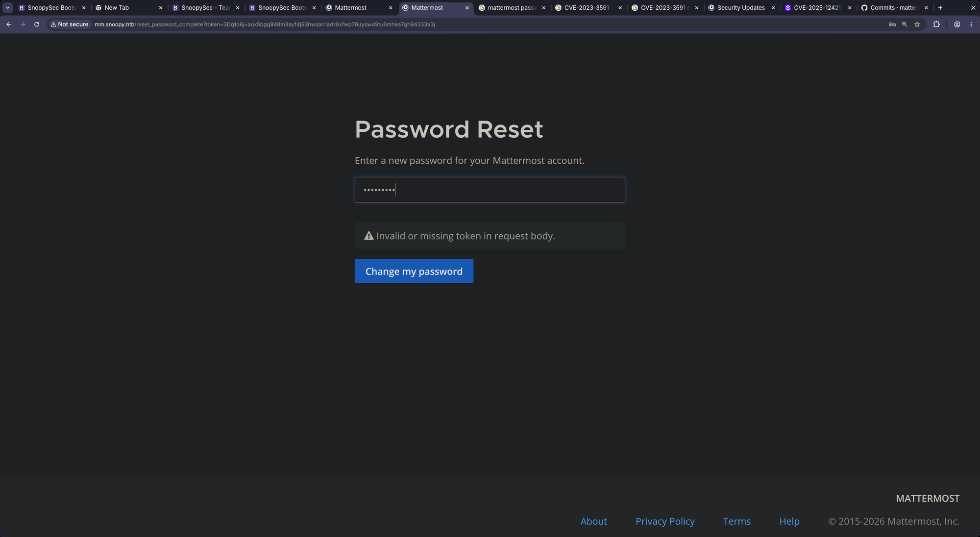This screenshot has height=537, width=980.
Task: Click 'Invalid or missing token' error text
Action: (465, 236)
